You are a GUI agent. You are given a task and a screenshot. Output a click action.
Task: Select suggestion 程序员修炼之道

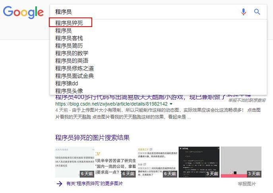75,68
